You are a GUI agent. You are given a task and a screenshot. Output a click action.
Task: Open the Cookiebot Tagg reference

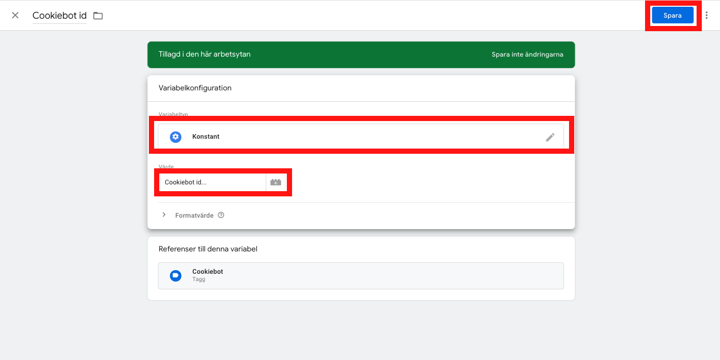[361, 275]
